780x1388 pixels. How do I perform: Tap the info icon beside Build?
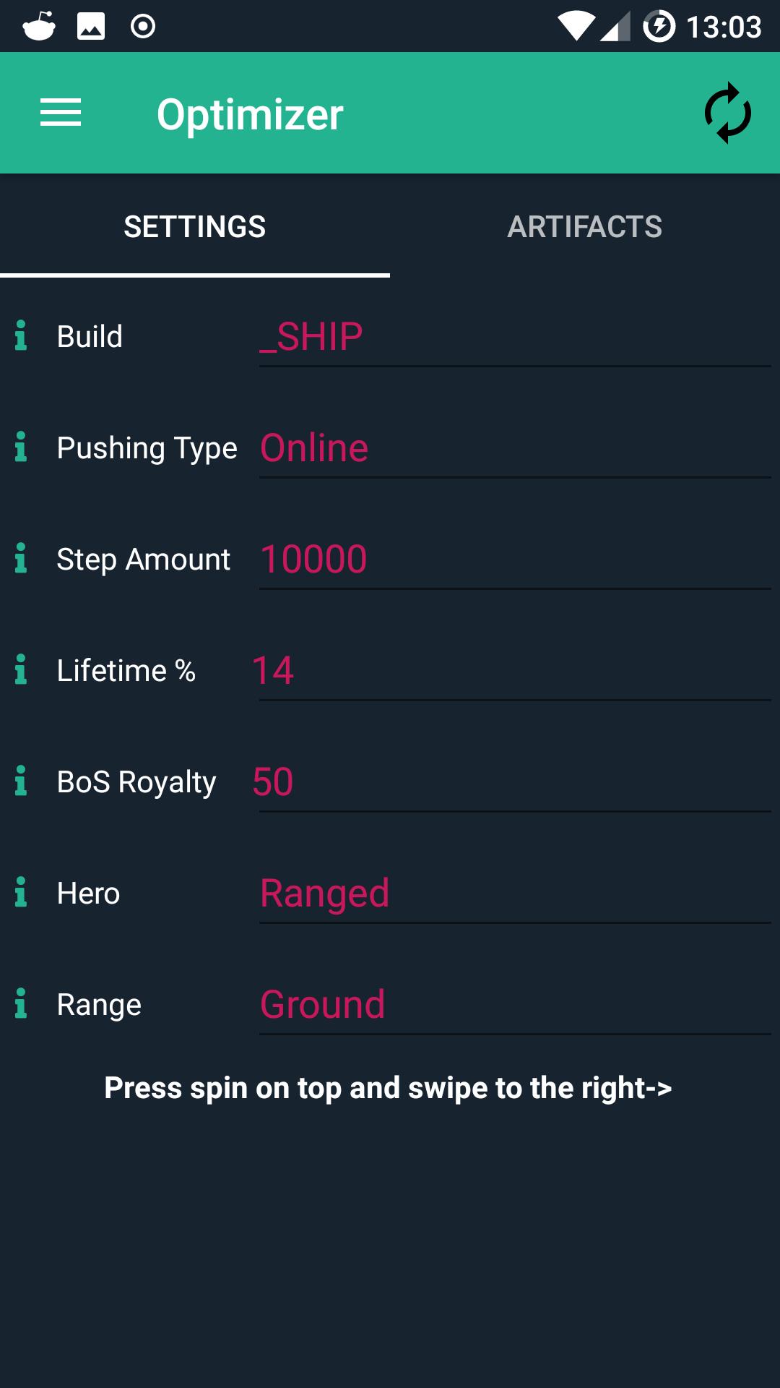pyautogui.click(x=21, y=335)
